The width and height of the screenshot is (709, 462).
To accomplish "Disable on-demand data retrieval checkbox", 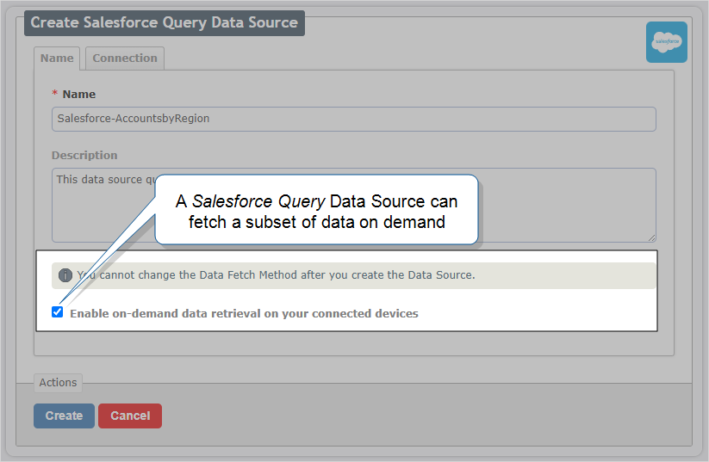I will 58,312.
